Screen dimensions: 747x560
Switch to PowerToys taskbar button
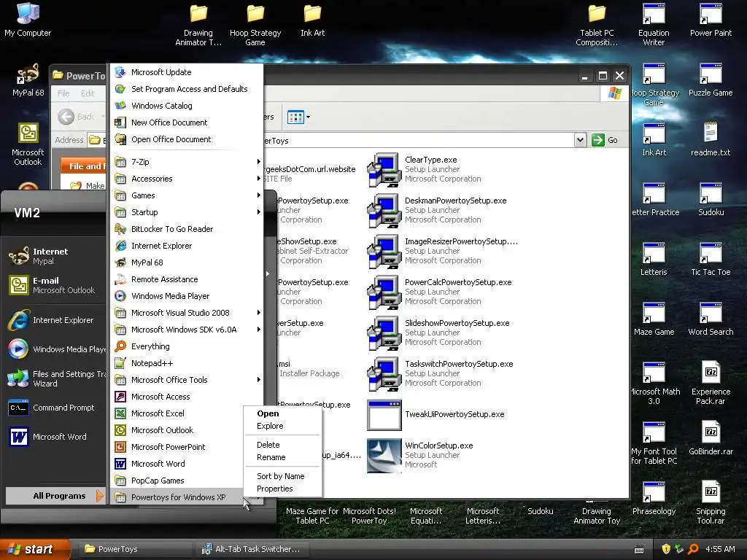tap(134, 549)
